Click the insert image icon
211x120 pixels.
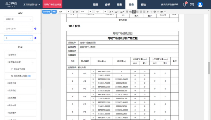click(162, 12)
